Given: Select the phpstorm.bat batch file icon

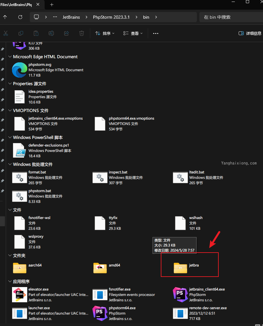Looking at the screenshot, I should pos(20,196).
